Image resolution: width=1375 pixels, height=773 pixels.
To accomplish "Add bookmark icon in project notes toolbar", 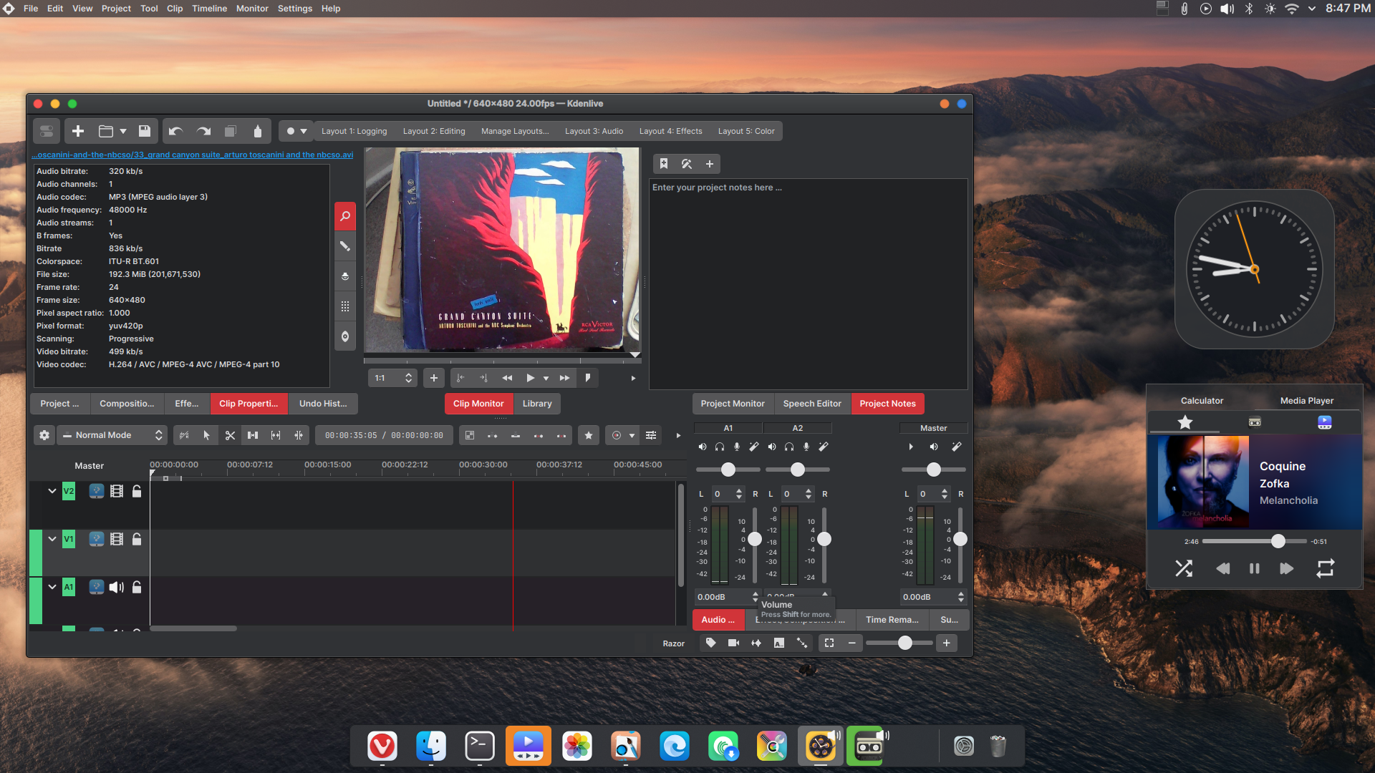I will (x=664, y=164).
